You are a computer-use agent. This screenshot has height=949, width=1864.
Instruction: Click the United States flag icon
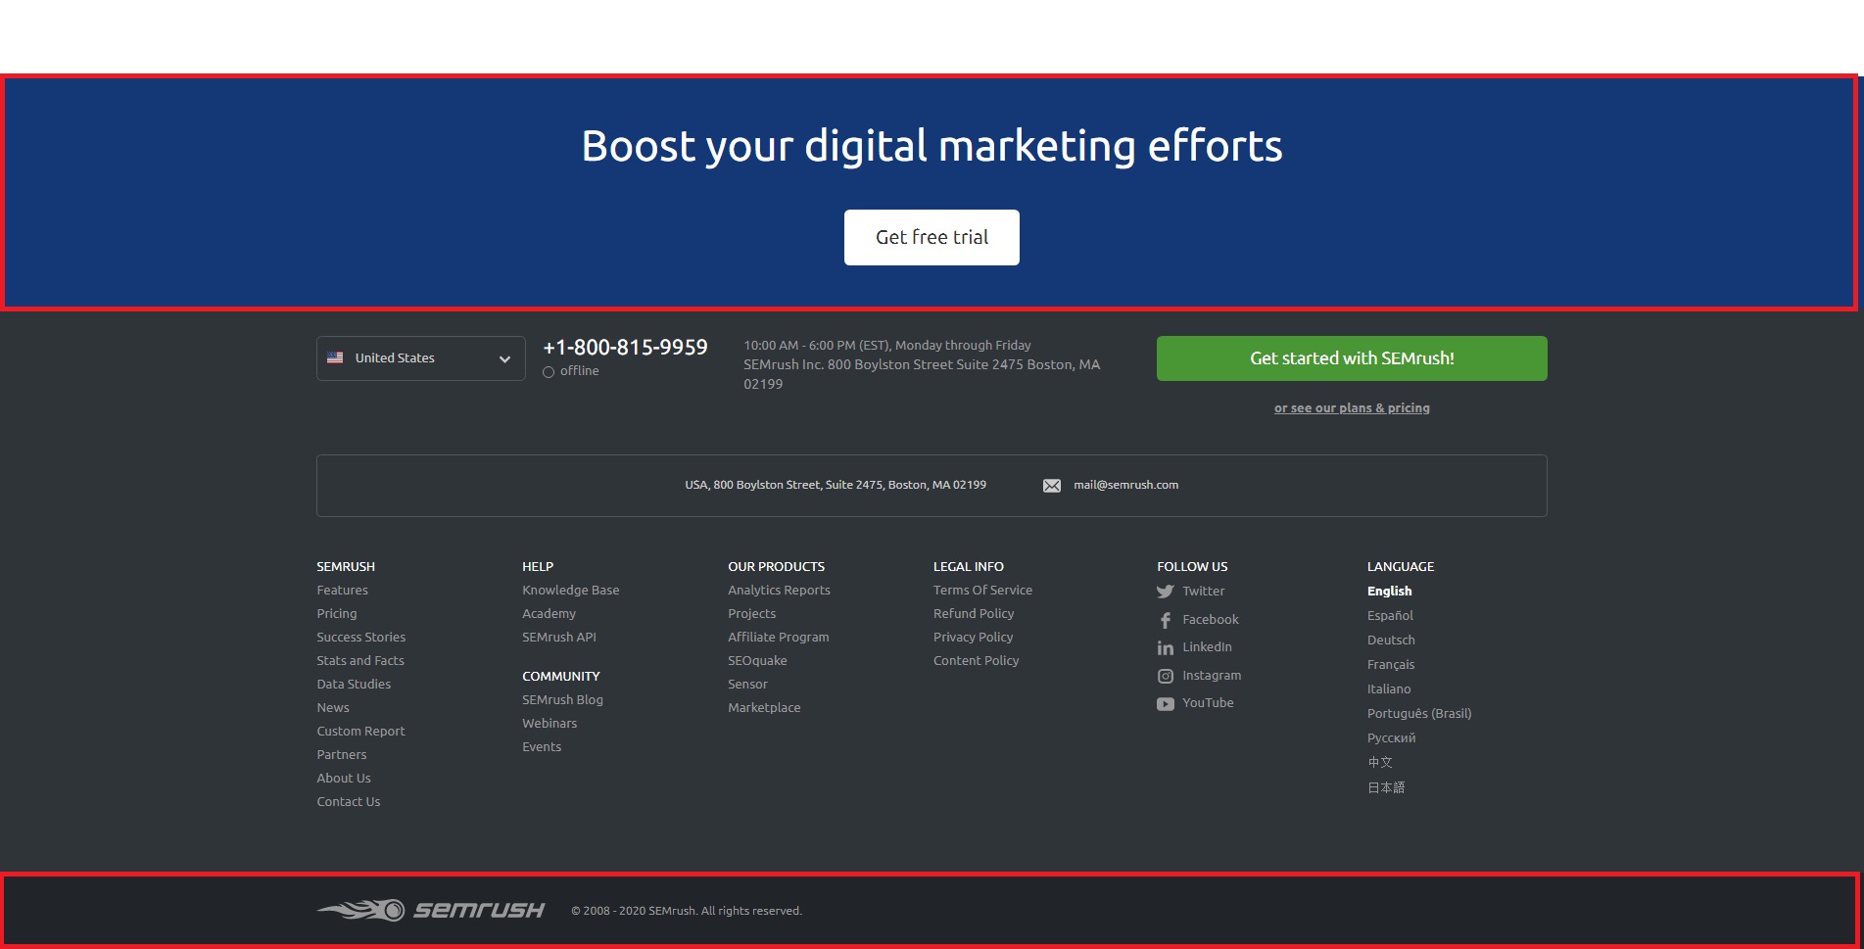click(335, 358)
